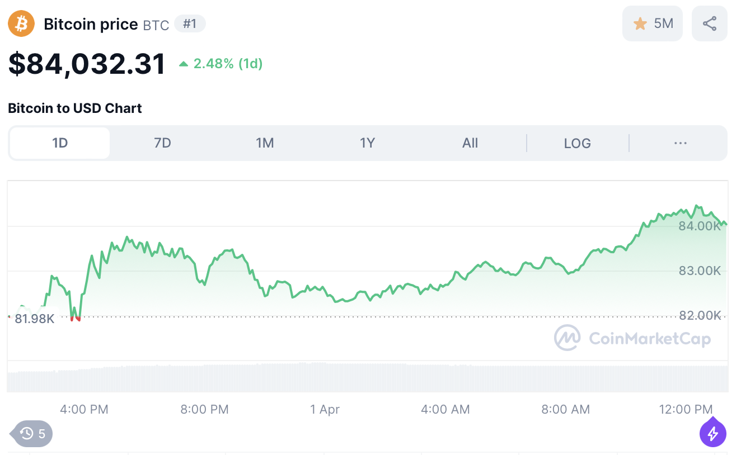
Task: Open the ellipsis chart options menu
Action: 680,143
